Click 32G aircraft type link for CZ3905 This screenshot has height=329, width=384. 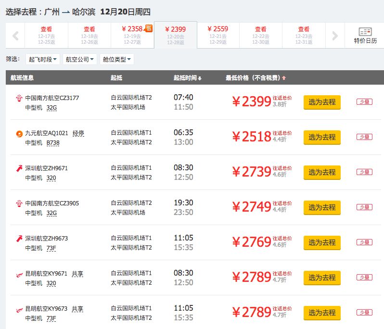pyautogui.click(x=51, y=213)
